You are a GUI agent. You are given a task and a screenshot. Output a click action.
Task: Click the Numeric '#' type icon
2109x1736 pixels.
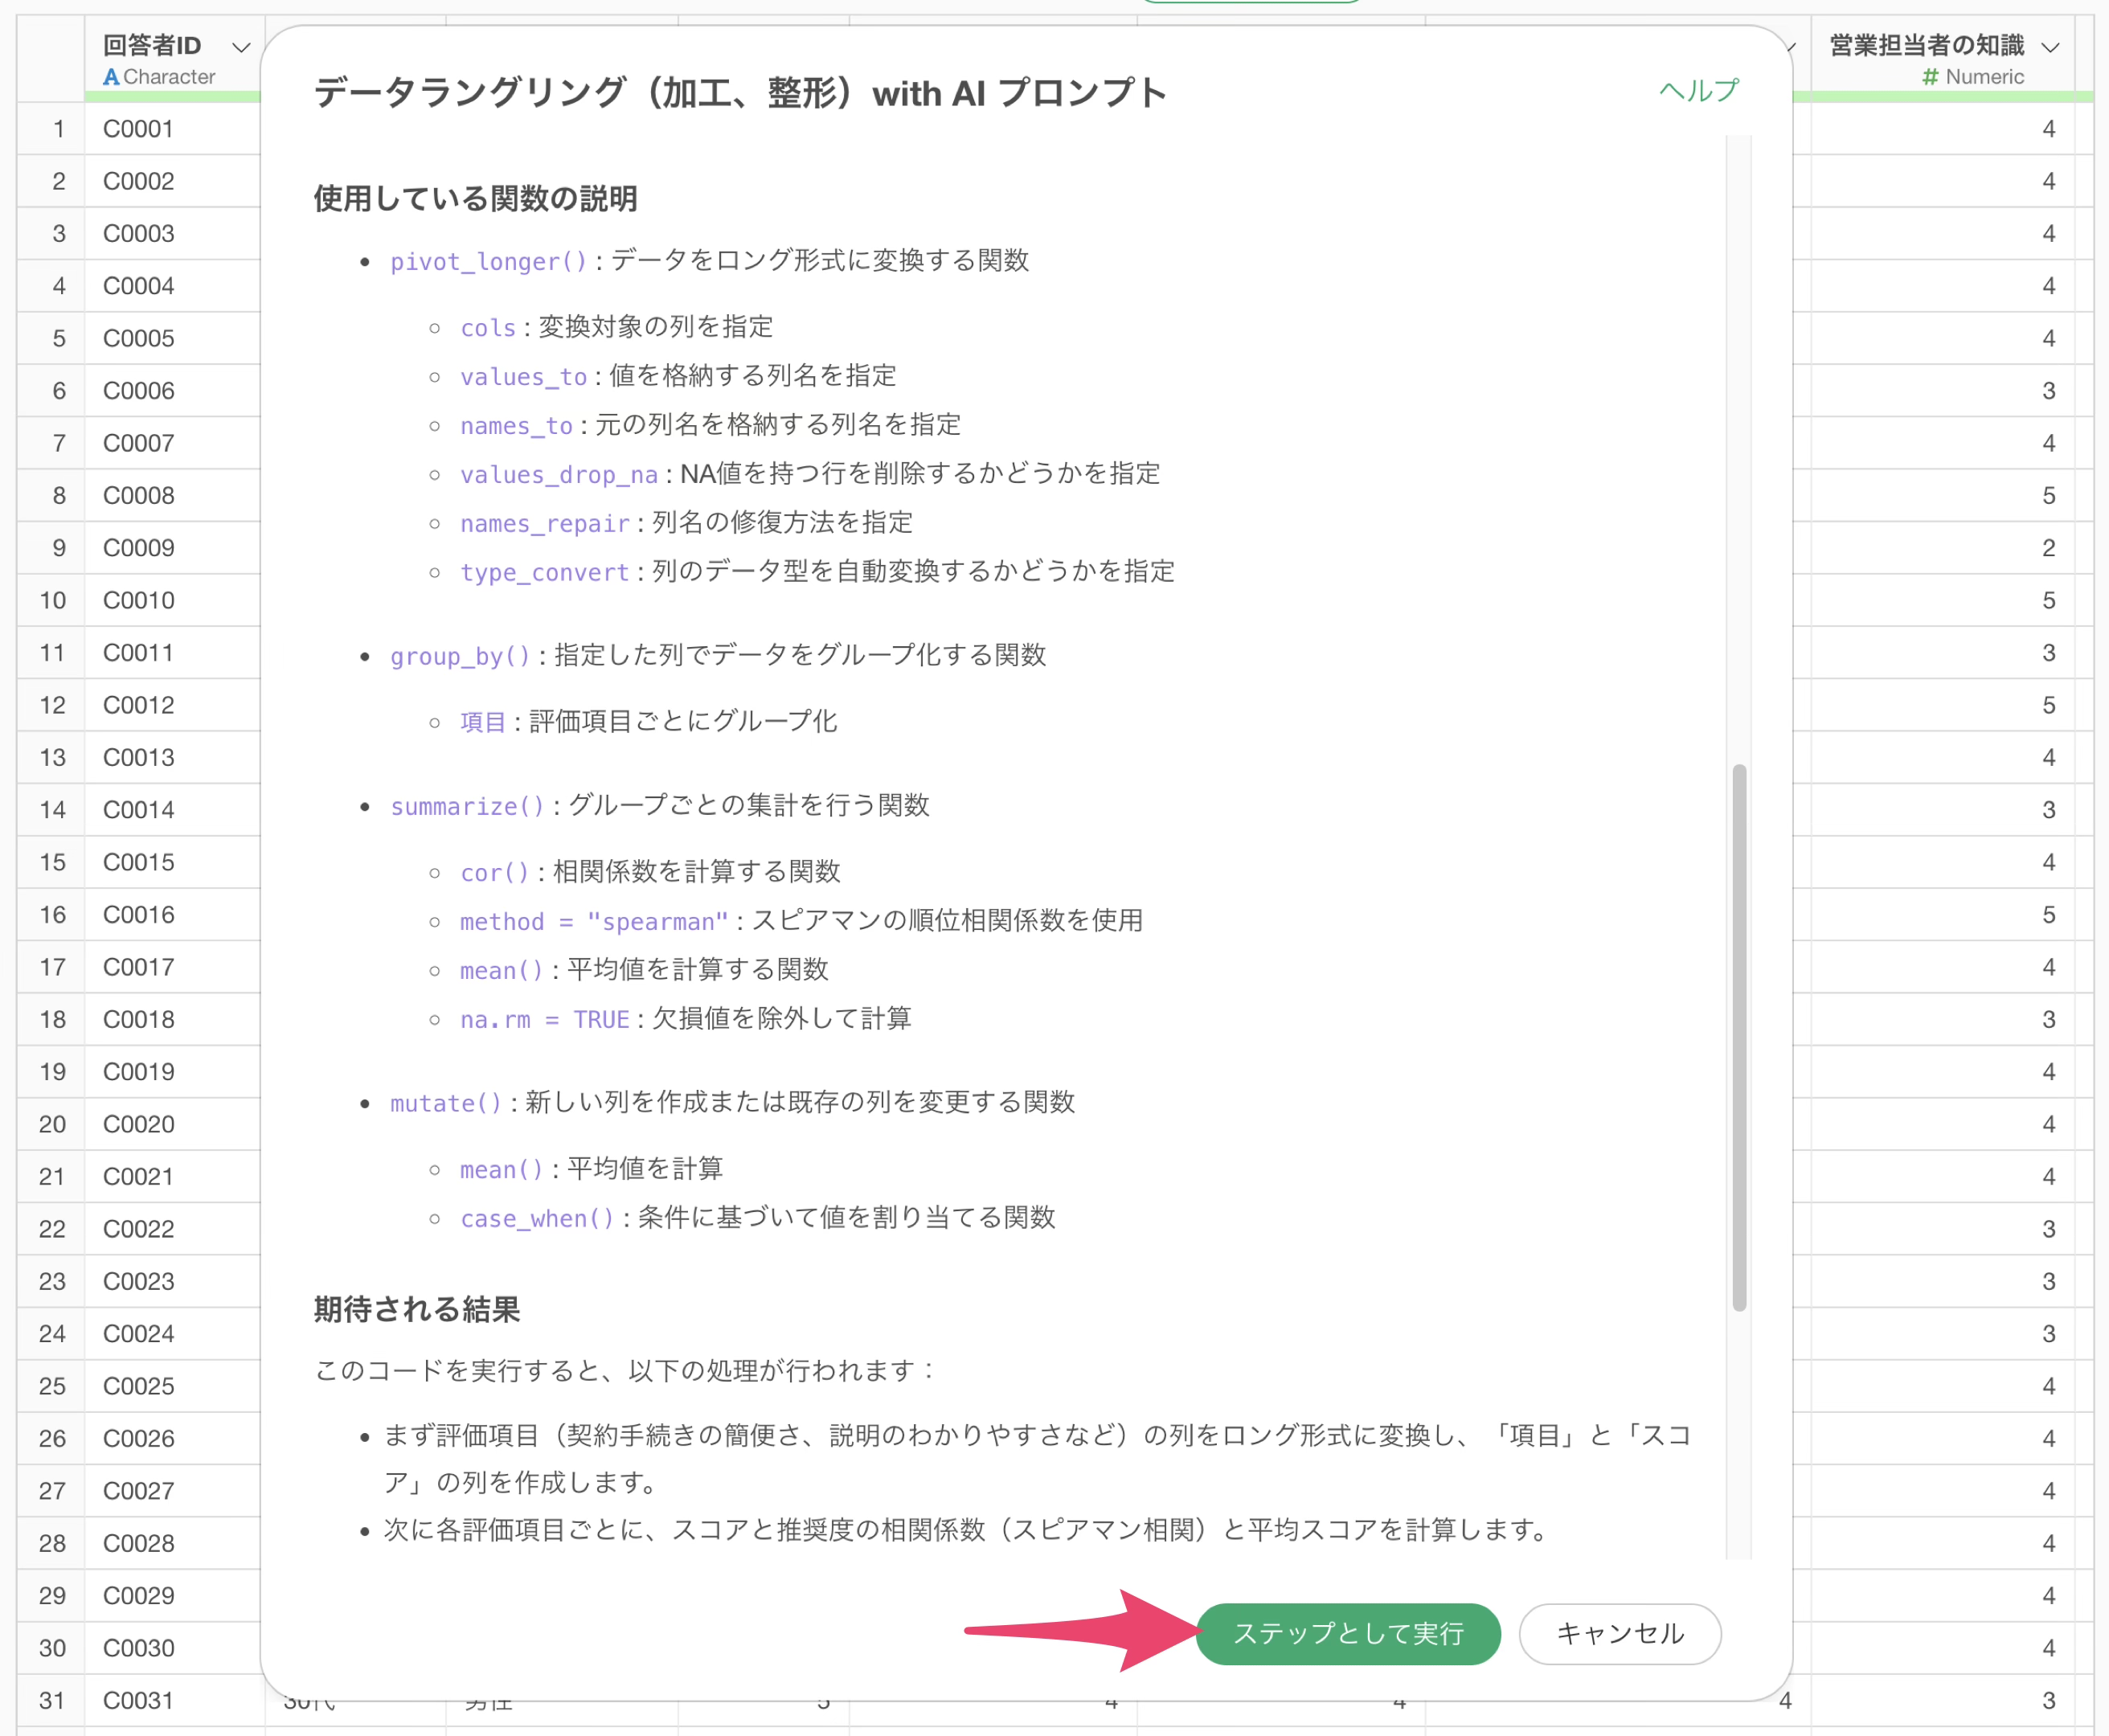click(x=1930, y=77)
